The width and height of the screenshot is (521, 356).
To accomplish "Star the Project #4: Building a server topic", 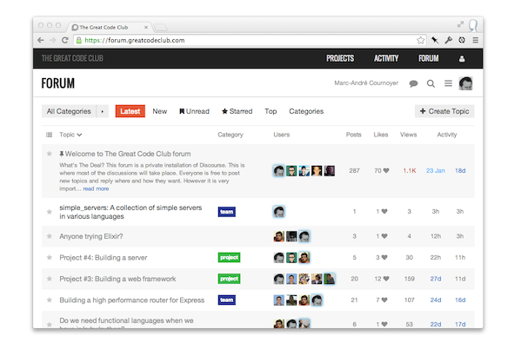I will [50, 258].
